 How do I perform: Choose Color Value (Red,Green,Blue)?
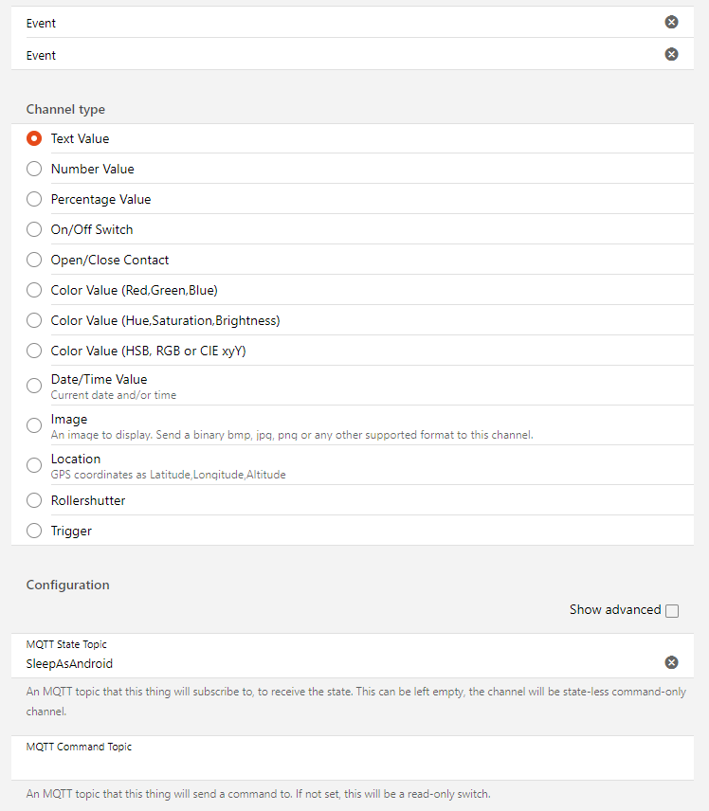[x=34, y=290]
